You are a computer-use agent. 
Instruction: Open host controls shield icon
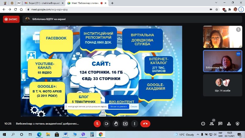(238, 124)
